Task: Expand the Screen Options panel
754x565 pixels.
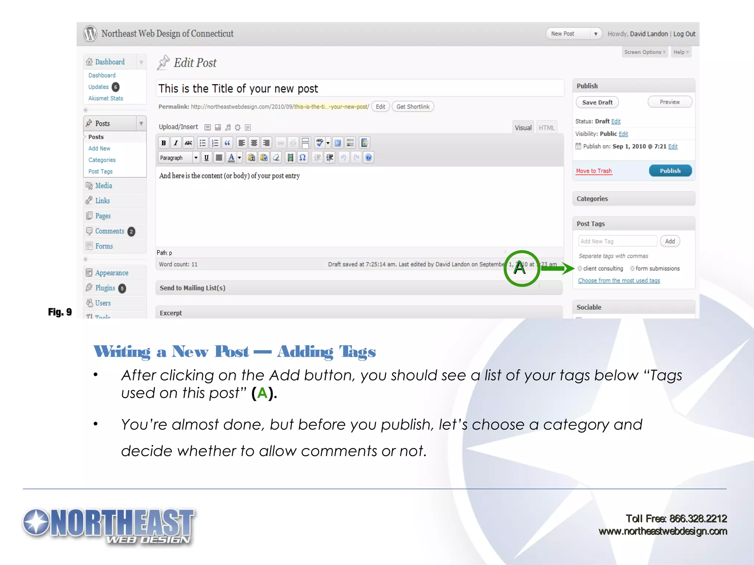Action: pyautogui.click(x=645, y=52)
